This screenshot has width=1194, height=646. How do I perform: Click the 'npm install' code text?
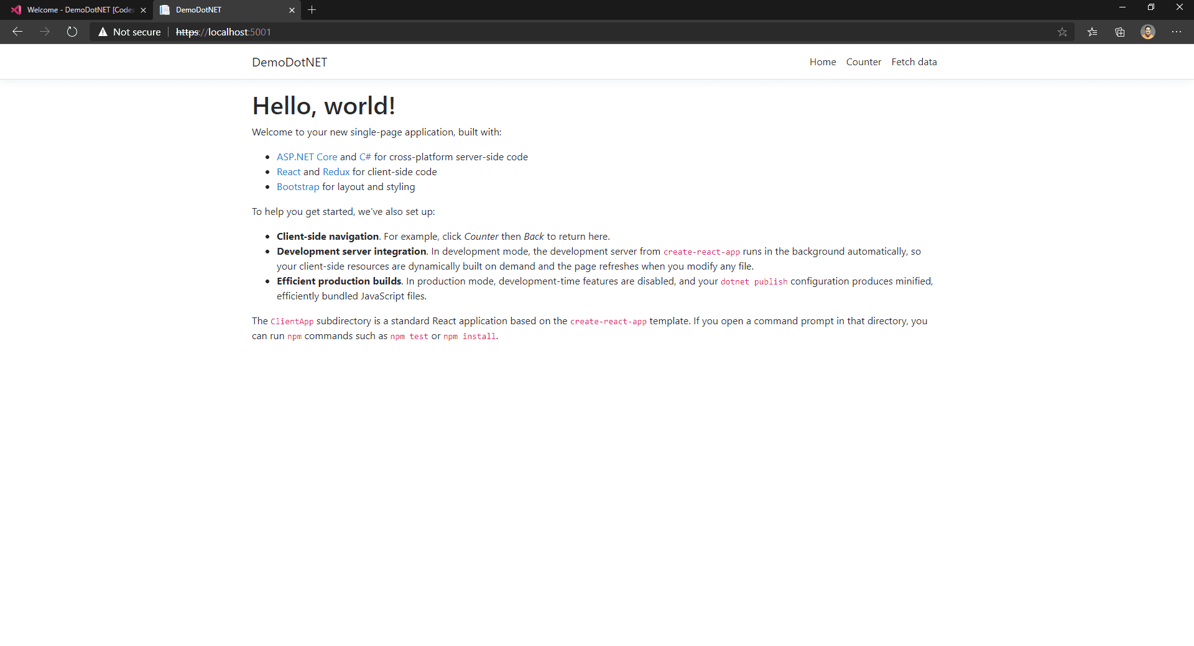coord(470,337)
